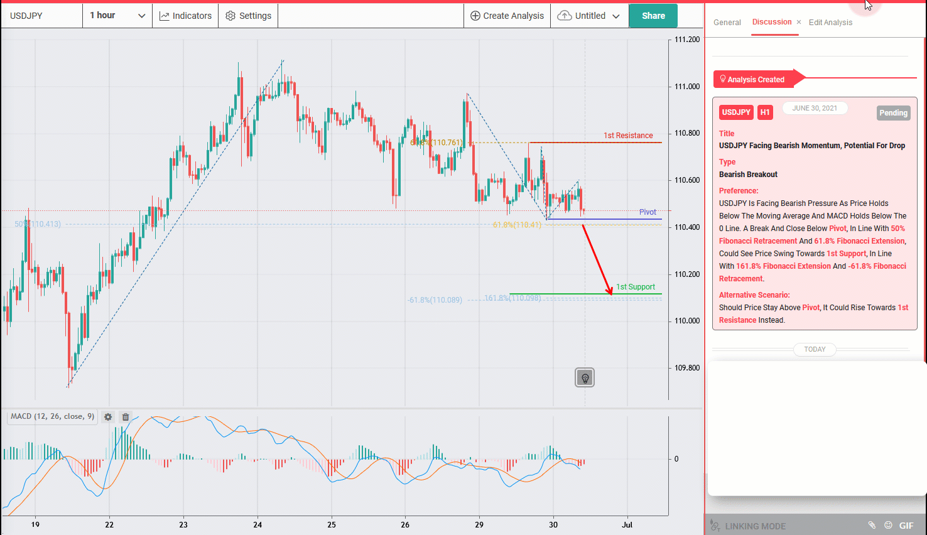The image size is (927, 535).
Task: Switch to the General tab
Action: click(727, 23)
